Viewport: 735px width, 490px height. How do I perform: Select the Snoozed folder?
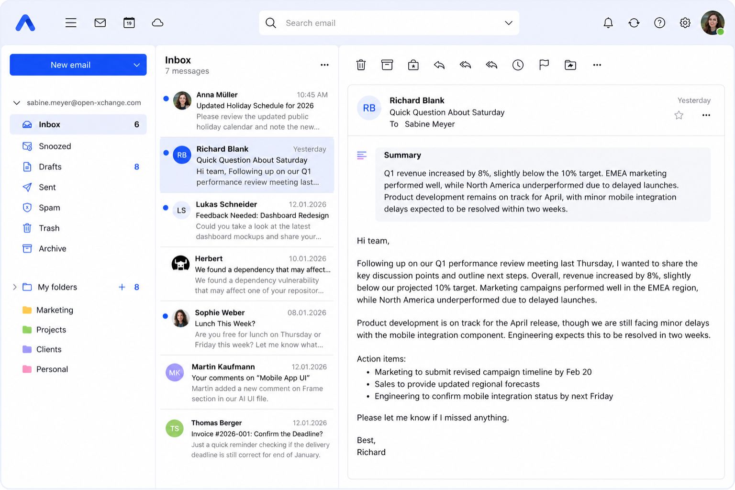point(55,146)
